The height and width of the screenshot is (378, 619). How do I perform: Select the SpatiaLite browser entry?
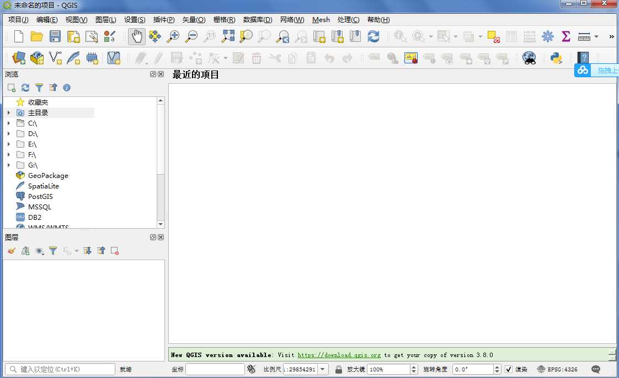click(x=44, y=186)
